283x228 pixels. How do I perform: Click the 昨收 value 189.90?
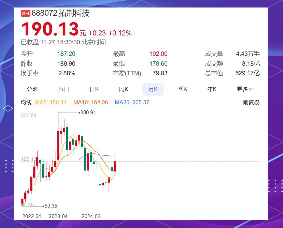tap(66, 64)
